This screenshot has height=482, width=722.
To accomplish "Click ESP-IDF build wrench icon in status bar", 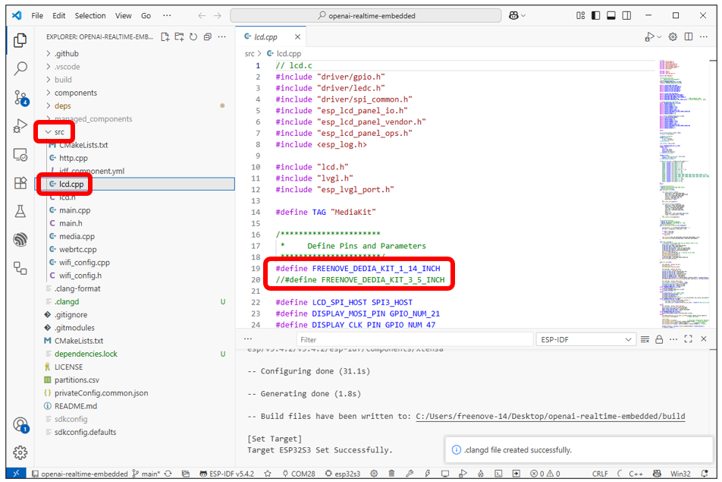I will point(410,474).
